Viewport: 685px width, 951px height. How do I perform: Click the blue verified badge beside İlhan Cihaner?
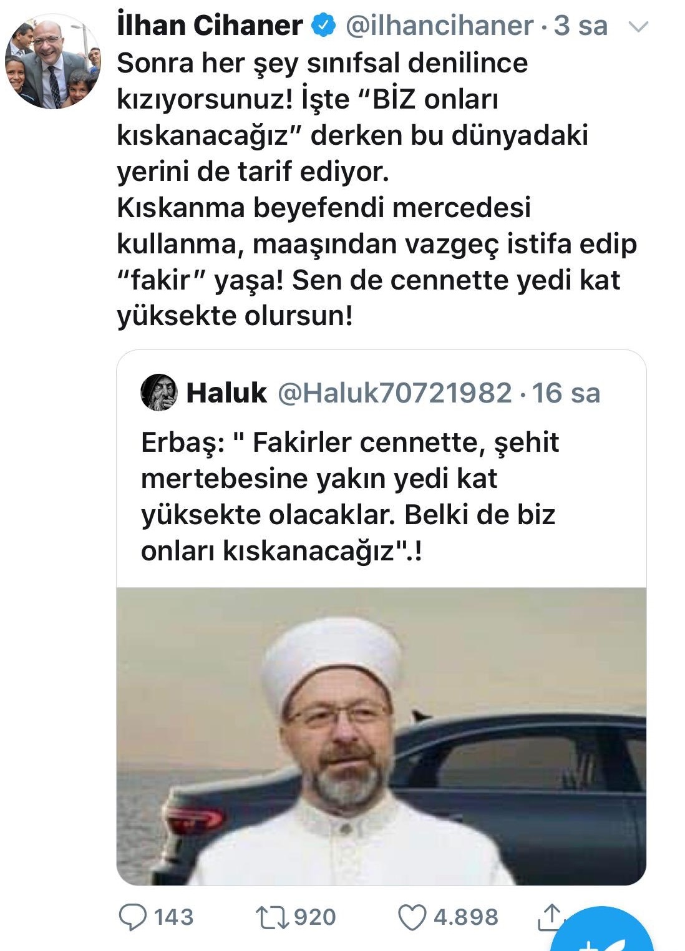[x=323, y=26]
